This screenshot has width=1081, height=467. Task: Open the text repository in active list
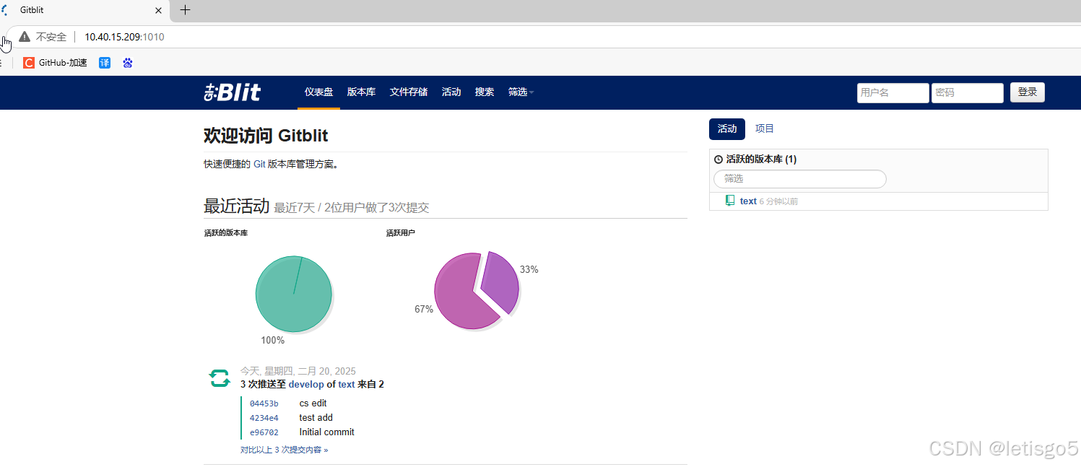[x=748, y=201]
